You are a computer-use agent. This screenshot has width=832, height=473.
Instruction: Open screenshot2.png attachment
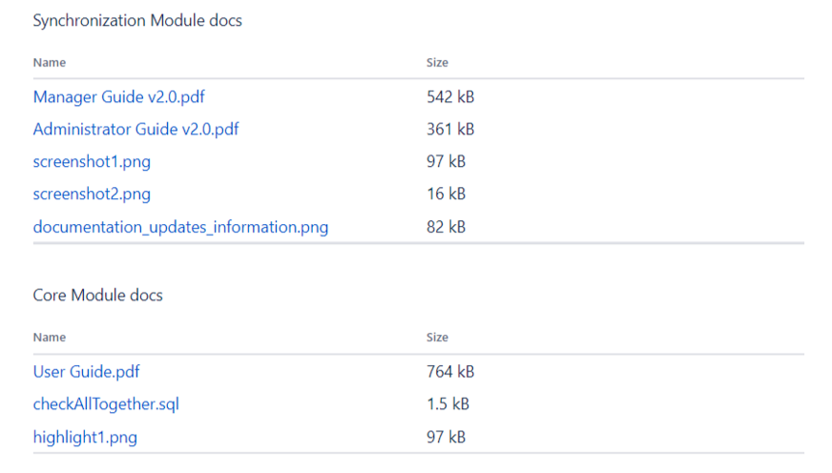92,195
